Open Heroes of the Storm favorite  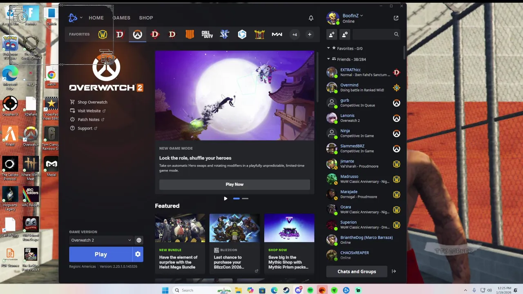(242, 35)
